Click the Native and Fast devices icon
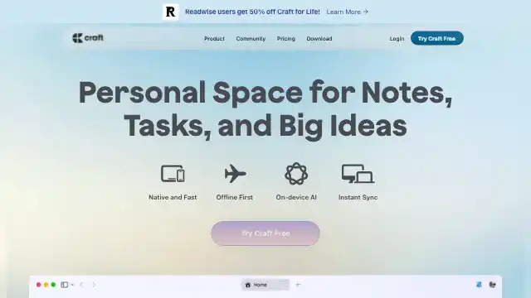531x298 pixels. click(173, 174)
